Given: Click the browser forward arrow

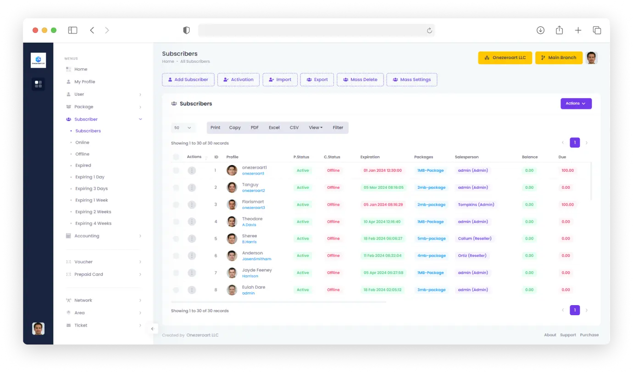Looking at the screenshot, I should click(107, 30).
